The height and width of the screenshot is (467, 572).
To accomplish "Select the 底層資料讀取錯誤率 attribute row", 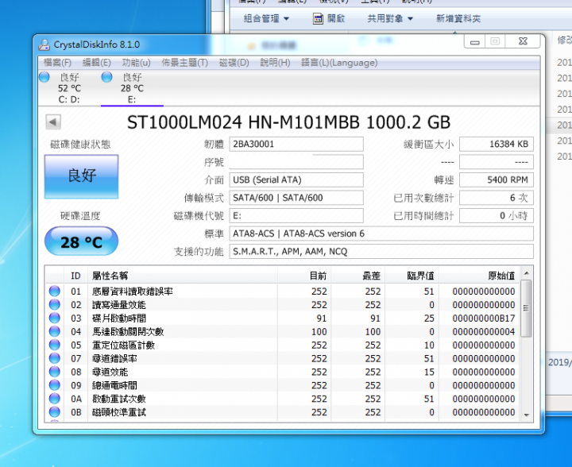I will pos(282,291).
